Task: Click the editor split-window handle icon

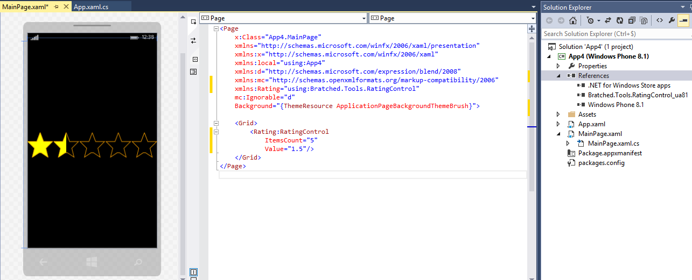Action: coord(532,29)
